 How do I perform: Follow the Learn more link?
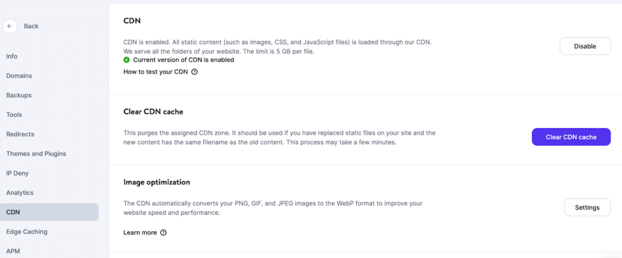[x=140, y=233]
